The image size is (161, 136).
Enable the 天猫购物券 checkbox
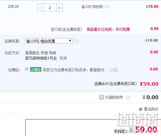point(102,97)
